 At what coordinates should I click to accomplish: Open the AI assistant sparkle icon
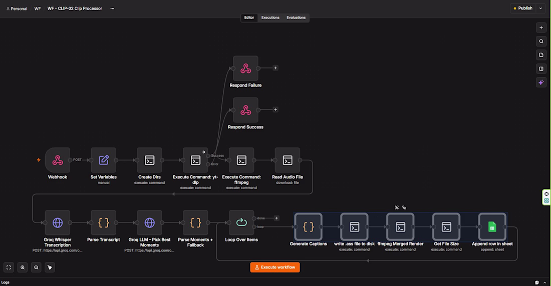point(541,82)
